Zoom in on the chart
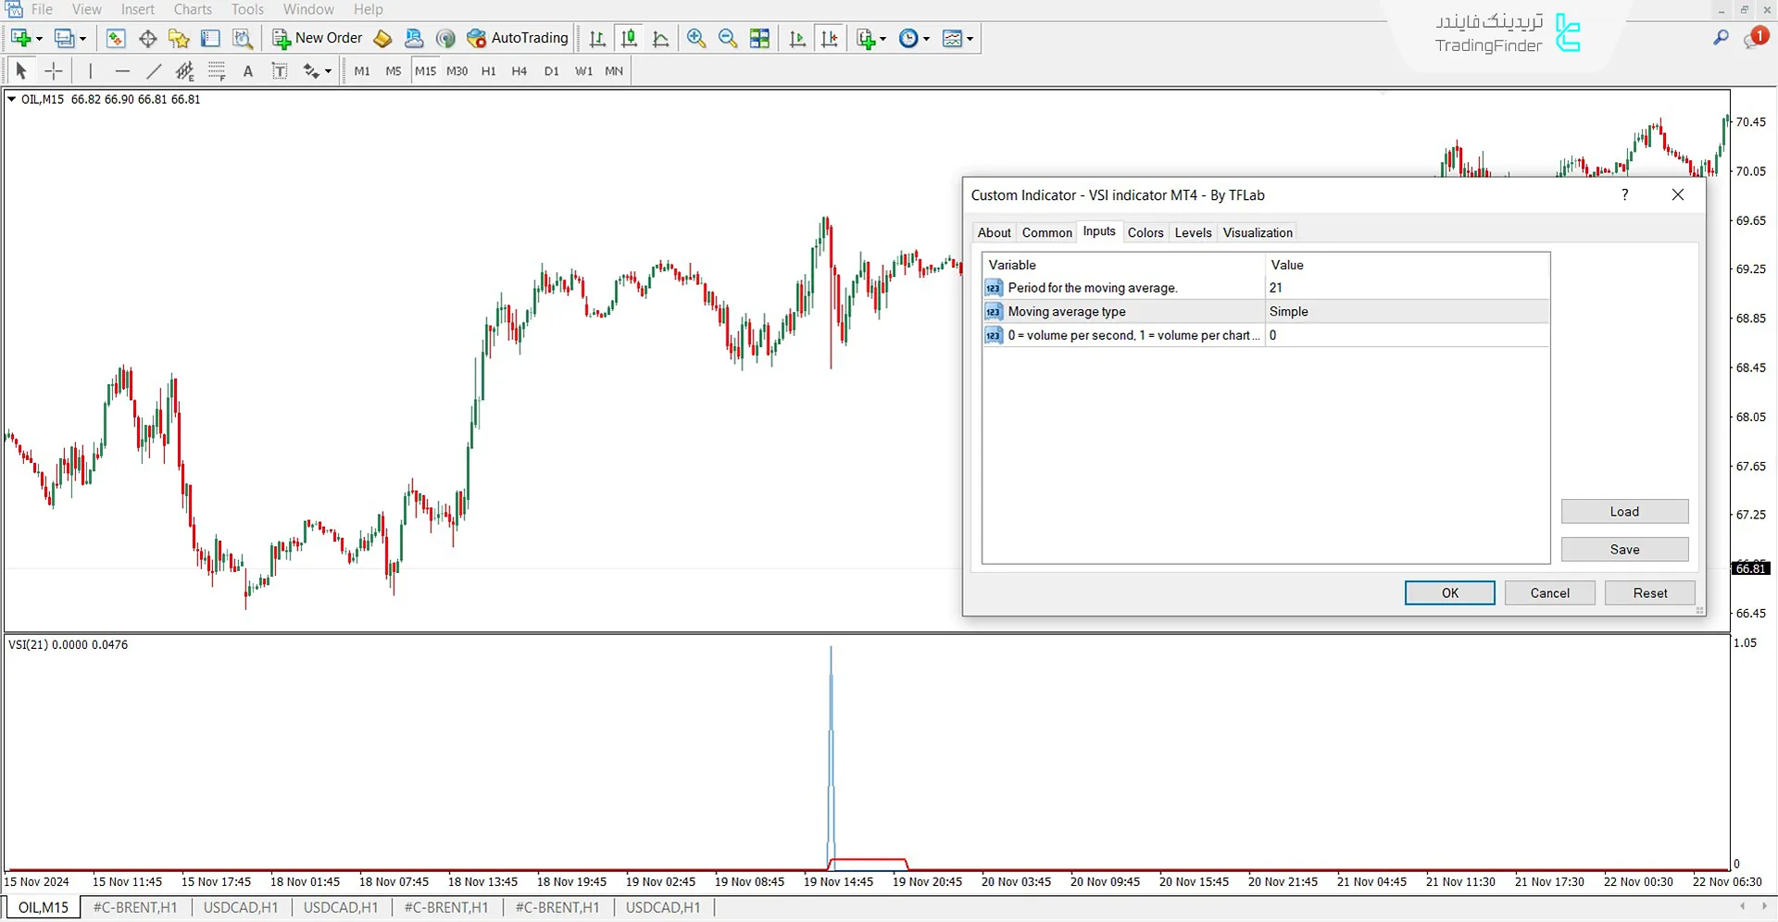 [695, 38]
